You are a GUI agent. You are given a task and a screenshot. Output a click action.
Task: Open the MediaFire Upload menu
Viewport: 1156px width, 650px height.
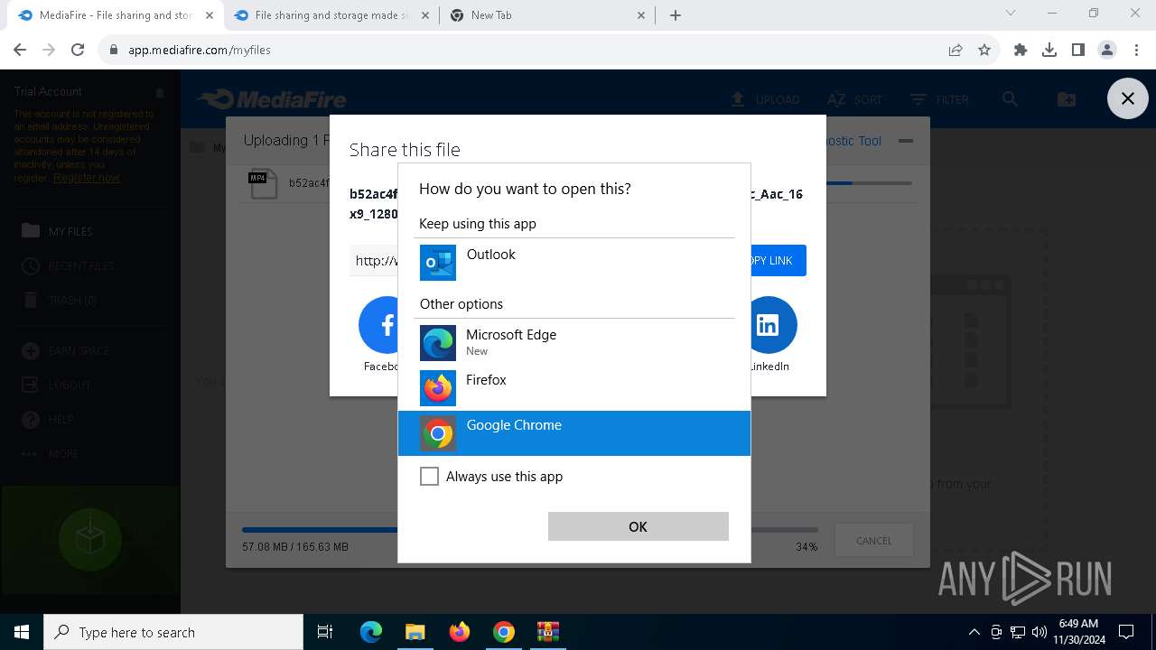click(x=764, y=99)
